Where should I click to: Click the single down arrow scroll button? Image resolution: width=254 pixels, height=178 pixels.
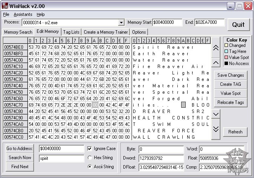[216, 114]
